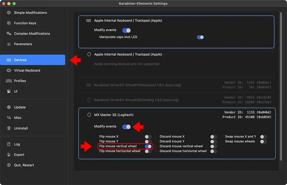Click 'Karabiner-Elements Settings' window title

point(143,4)
